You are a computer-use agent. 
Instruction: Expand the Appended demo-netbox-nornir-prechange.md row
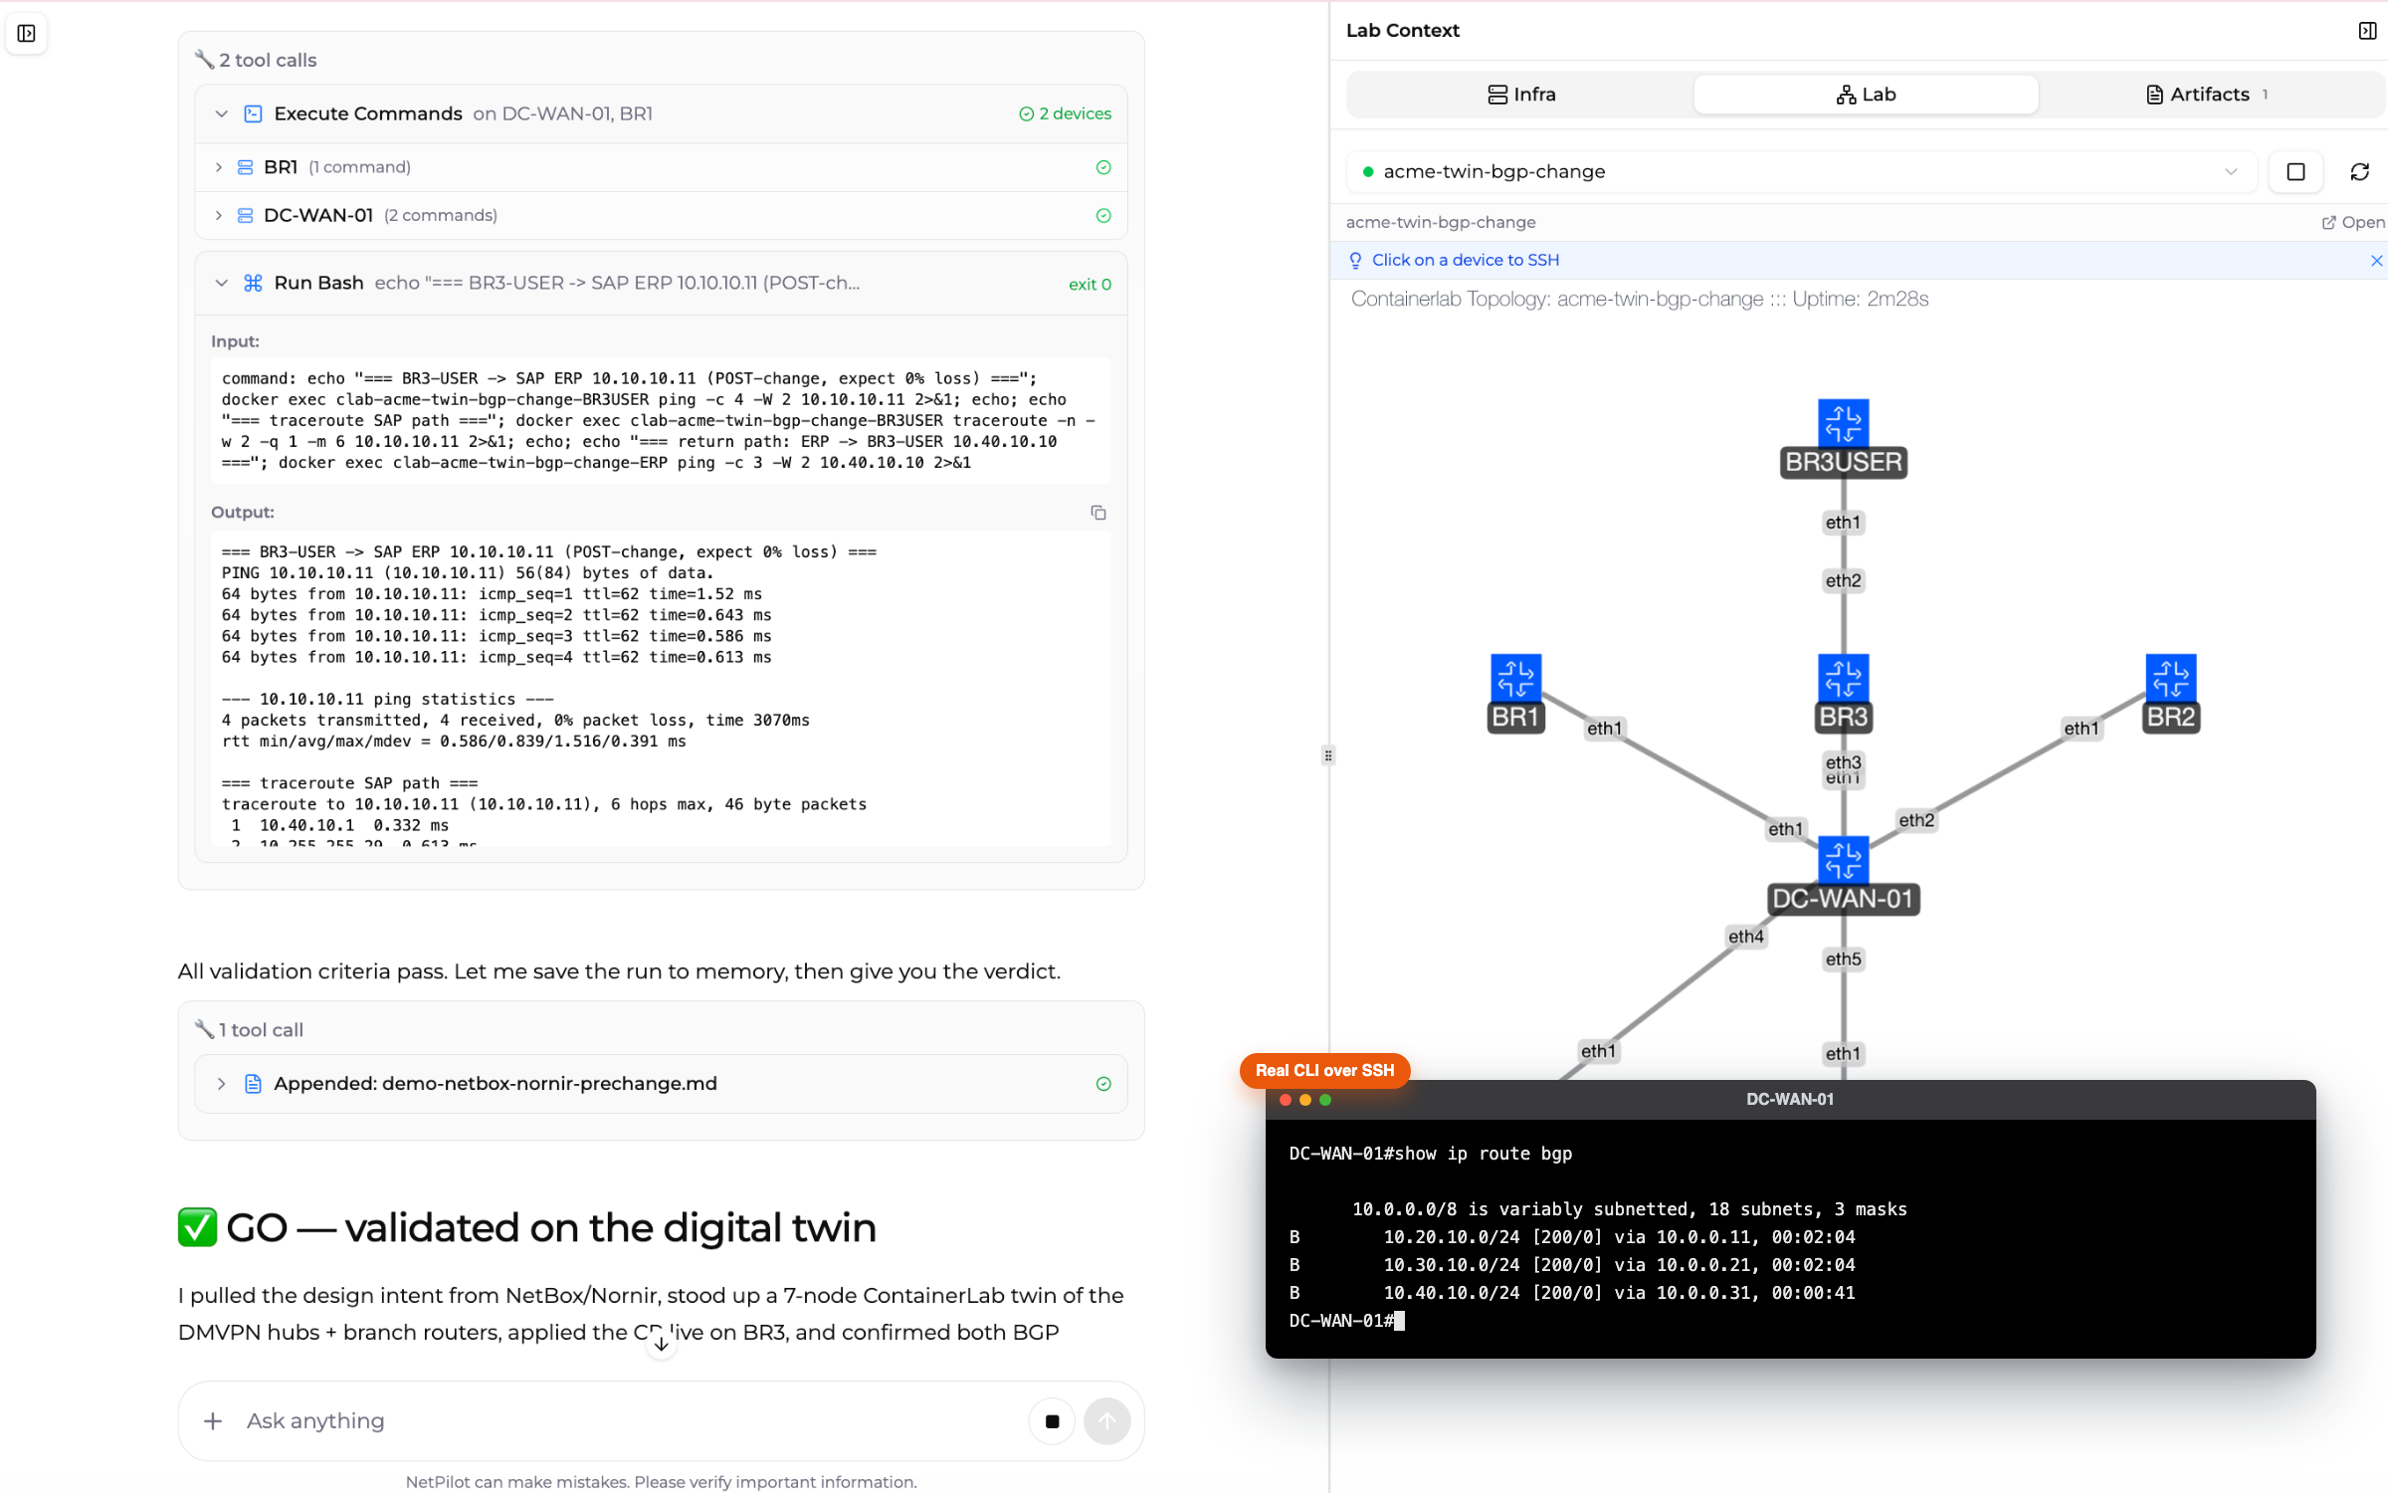221,1084
